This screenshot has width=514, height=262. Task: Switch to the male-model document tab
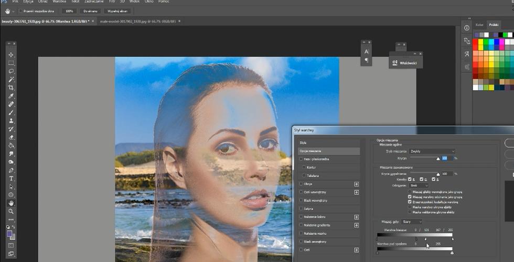137,21
